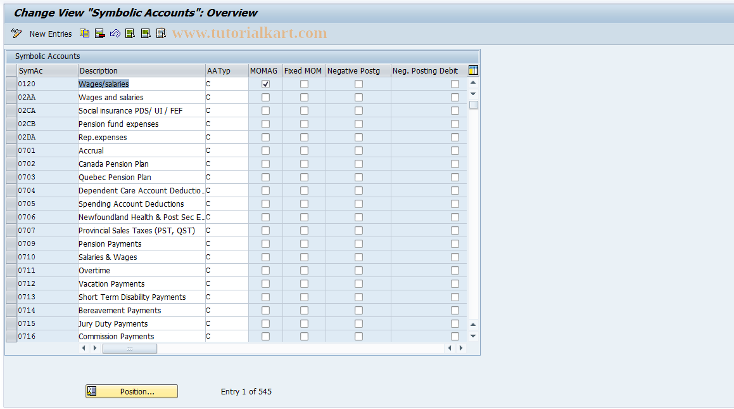
Task: Click Pension Payments description cell
Action: pos(141,243)
